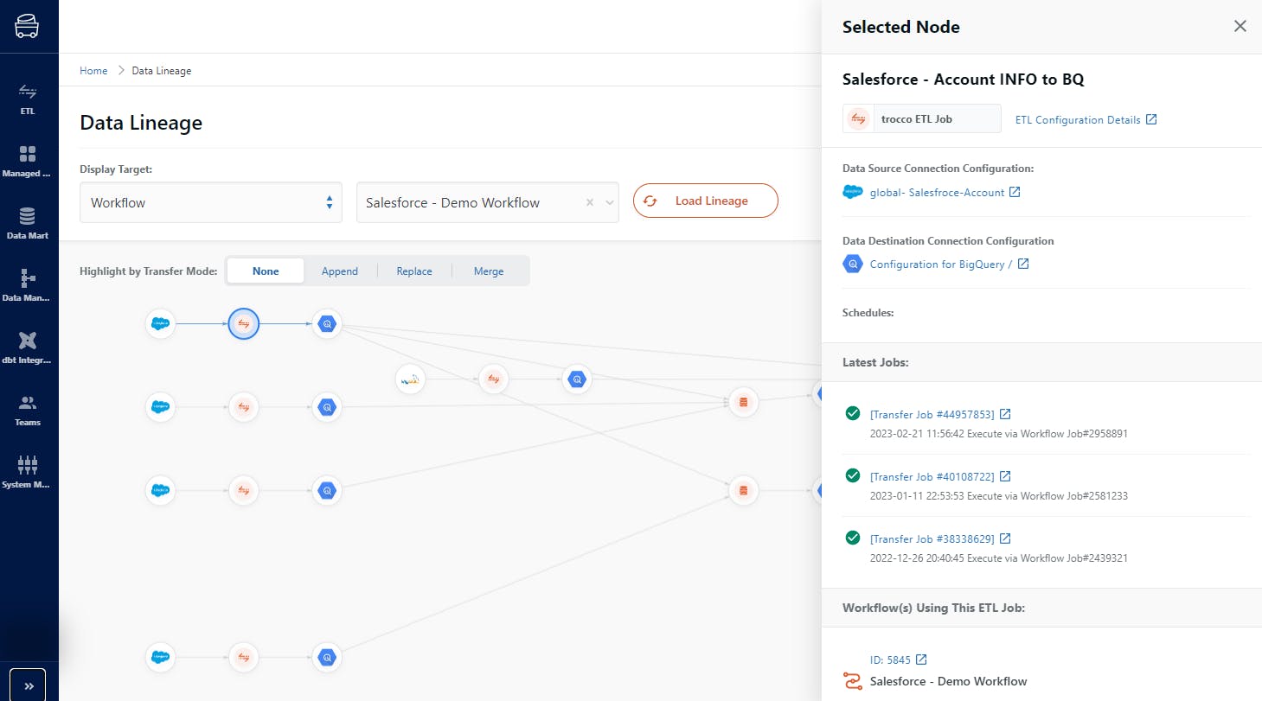Go to Data Mart in the sidebar

pos(28,223)
